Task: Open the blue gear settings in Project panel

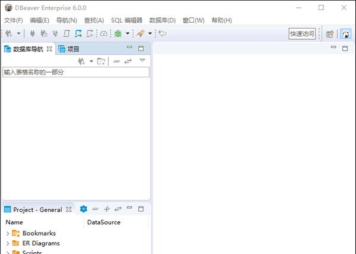Action: point(83,209)
